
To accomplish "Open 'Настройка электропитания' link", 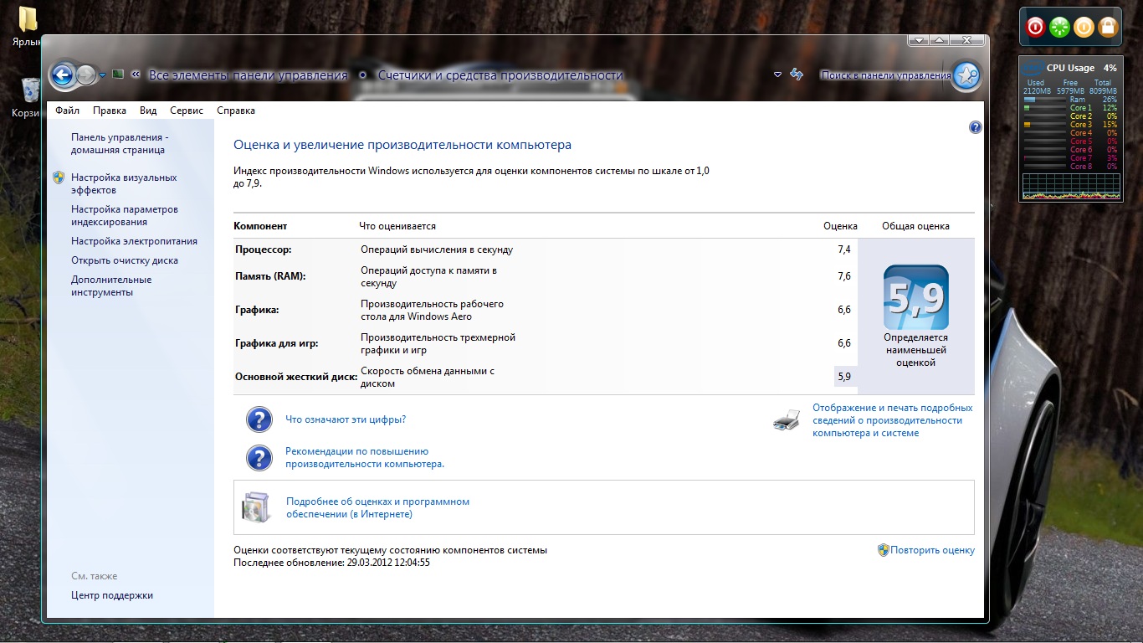I will point(134,241).
